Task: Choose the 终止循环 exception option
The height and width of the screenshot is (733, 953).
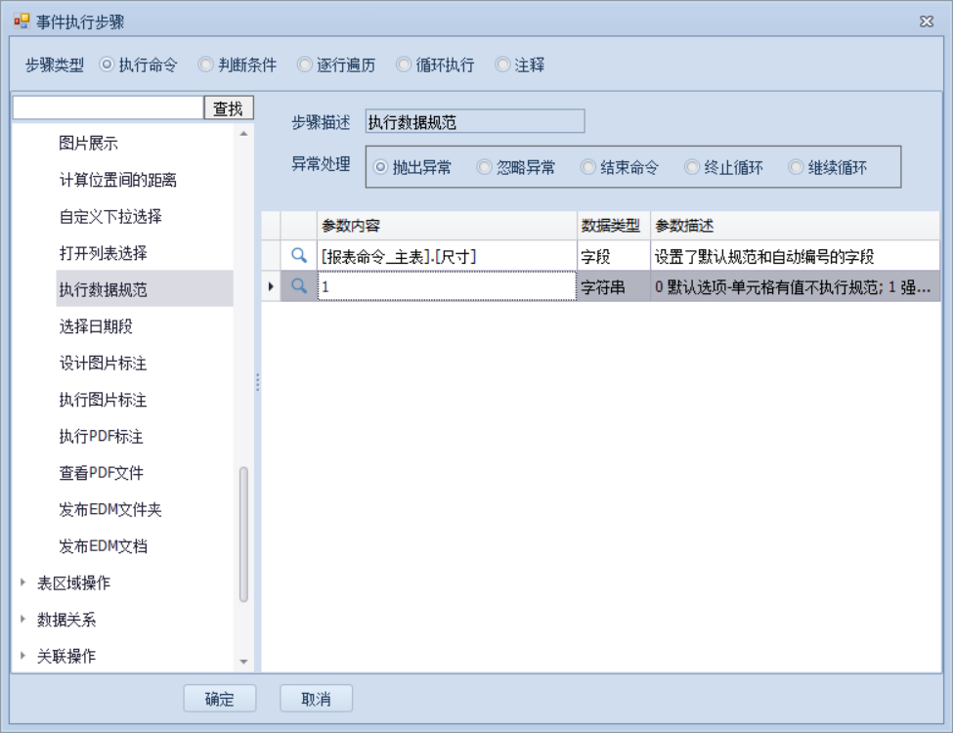Action: (692, 167)
